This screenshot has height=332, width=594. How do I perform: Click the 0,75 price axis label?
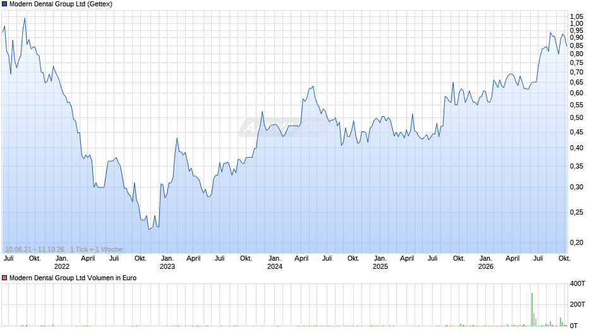pos(576,63)
